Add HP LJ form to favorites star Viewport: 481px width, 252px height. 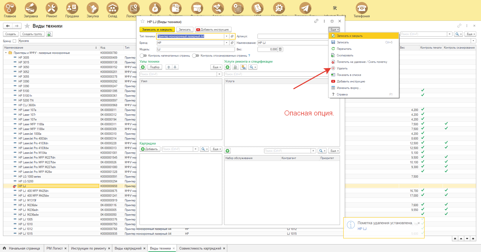point(143,21)
